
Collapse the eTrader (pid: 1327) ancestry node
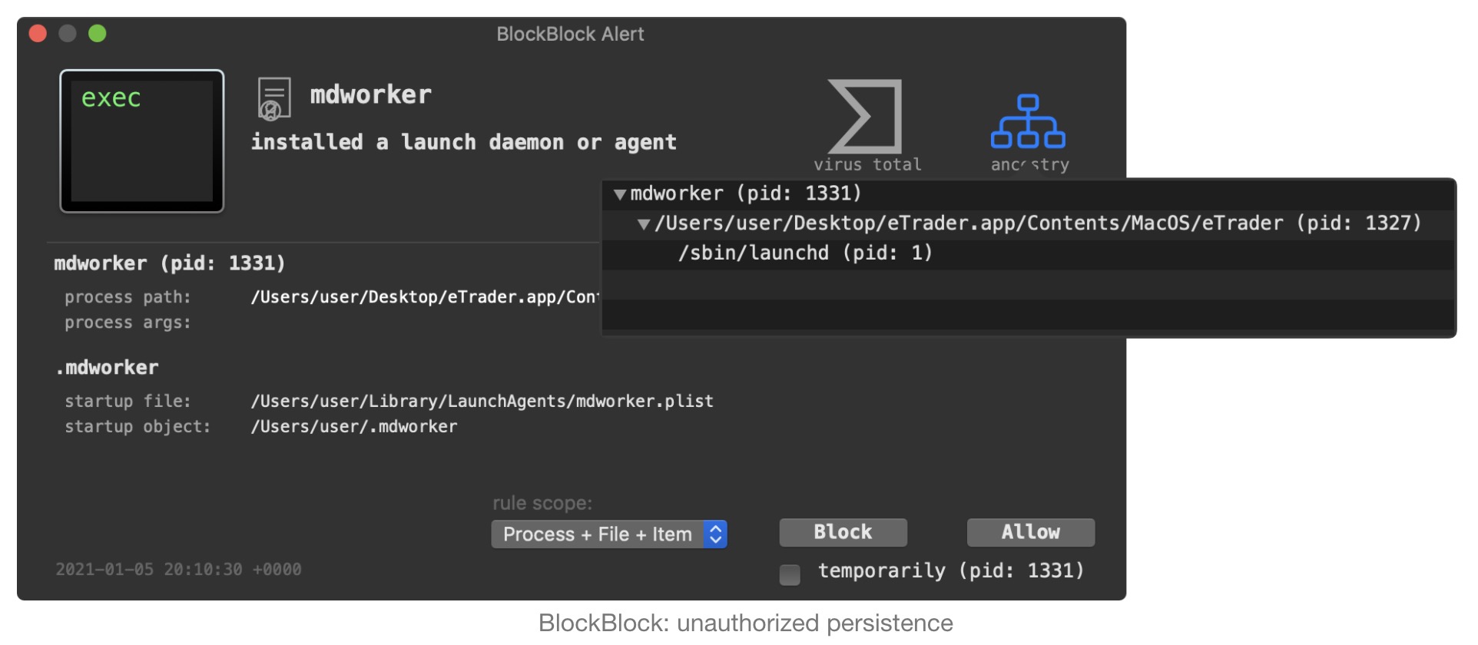[x=644, y=224]
